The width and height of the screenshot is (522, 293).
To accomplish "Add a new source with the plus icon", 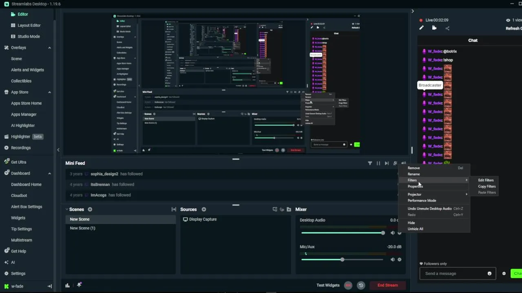I will coord(203,210).
